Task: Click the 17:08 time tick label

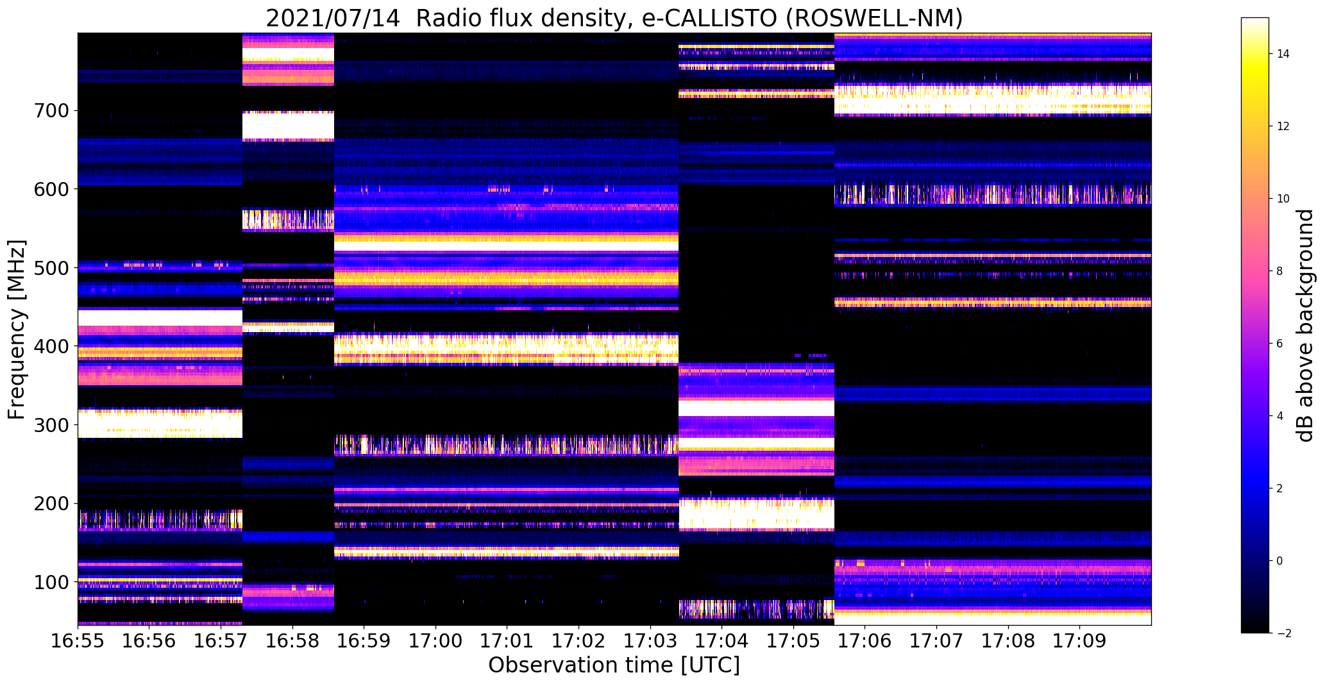Action: click(1008, 641)
